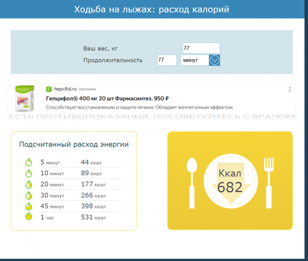Open the Гепцифол 400 мг ad headline
The width and height of the screenshot is (308, 261).
click(107, 98)
